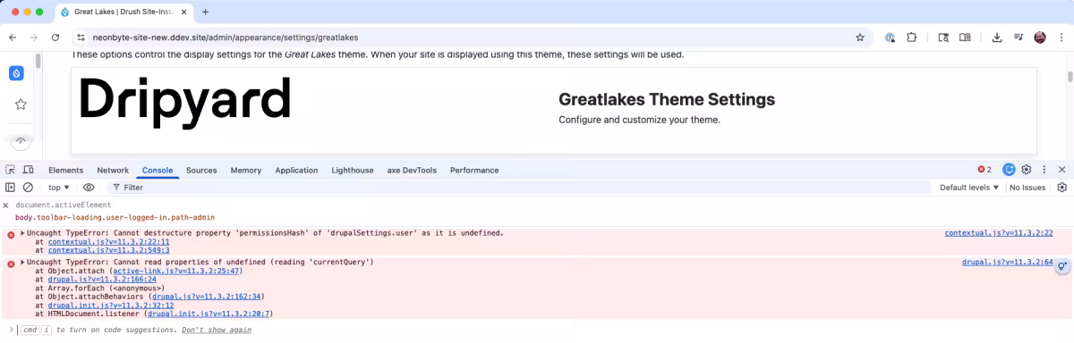Open the password manager extension icon
This screenshot has width=1074, height=343.
890,38
